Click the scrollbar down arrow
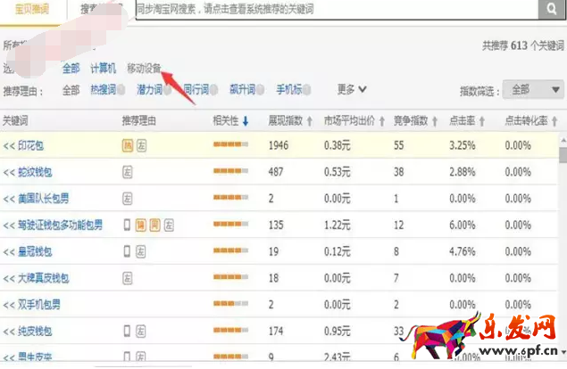Image resolution: width=567 pixels, height=369 pixels. tap(563, 351)
